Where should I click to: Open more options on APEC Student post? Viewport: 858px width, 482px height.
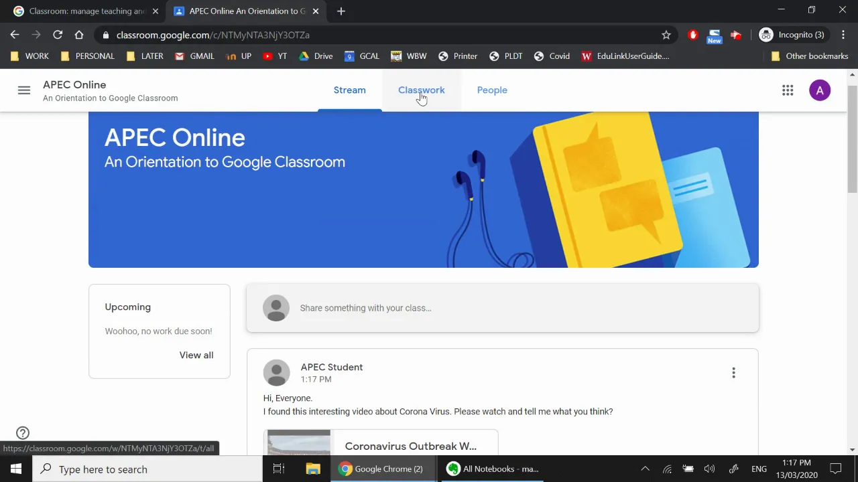click(x=733, y=373)
